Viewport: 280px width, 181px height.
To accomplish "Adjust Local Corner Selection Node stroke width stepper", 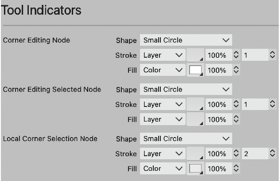I will [272, 153].
